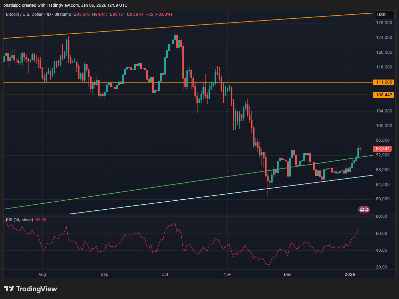Click the Dec label on the time axis
399x299 pixels.
click(x=287, y=275)
